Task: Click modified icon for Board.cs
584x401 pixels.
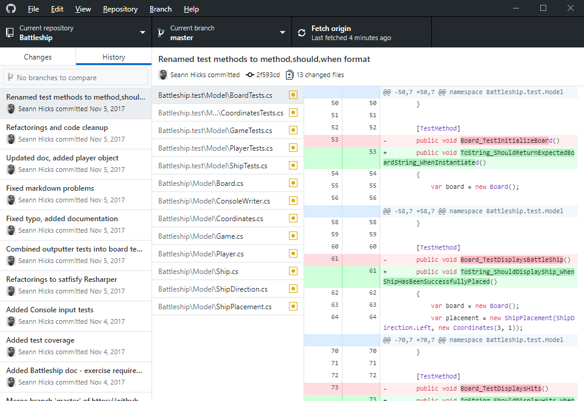Action: pos(293,183)
